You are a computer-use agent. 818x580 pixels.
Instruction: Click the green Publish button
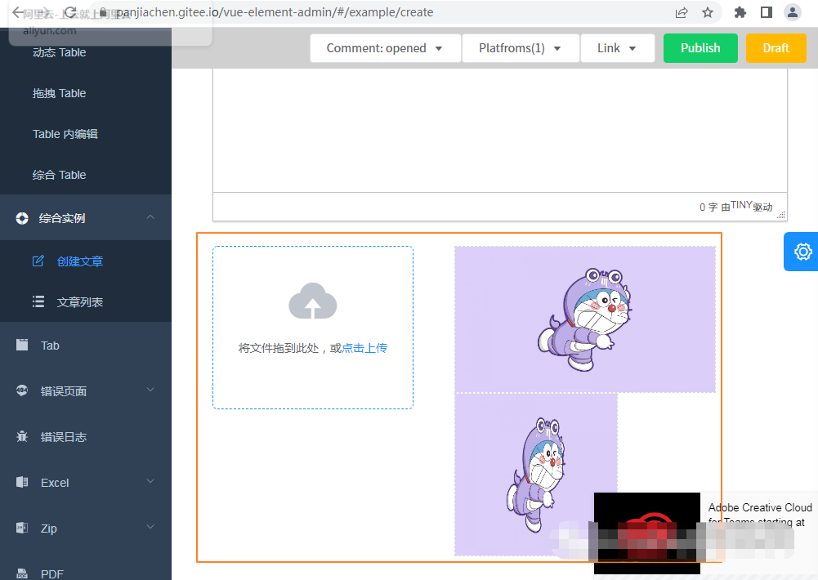700,47
